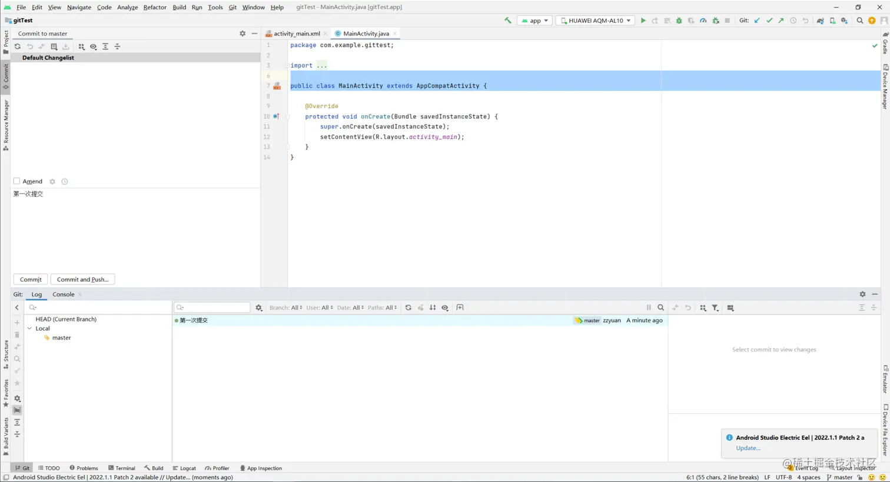Open Terminal tool window tab
890x482 pixels.
(x=122, y=468)
